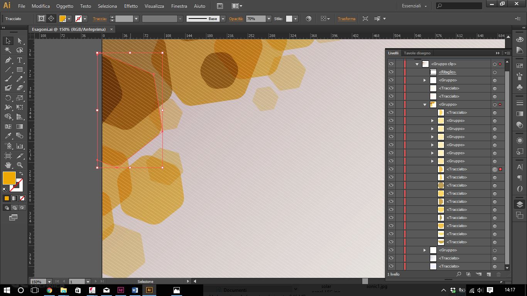Viewport: 527px width, 296px height.
Task: Enable Draw Inside mode
Action: click(x=22, y=207)
